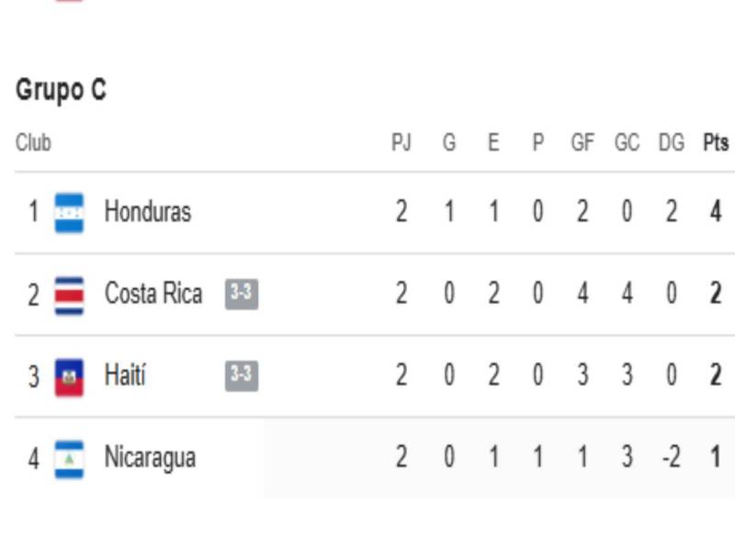
Task: Click the Pts column header
Action: tap(717, 141)
